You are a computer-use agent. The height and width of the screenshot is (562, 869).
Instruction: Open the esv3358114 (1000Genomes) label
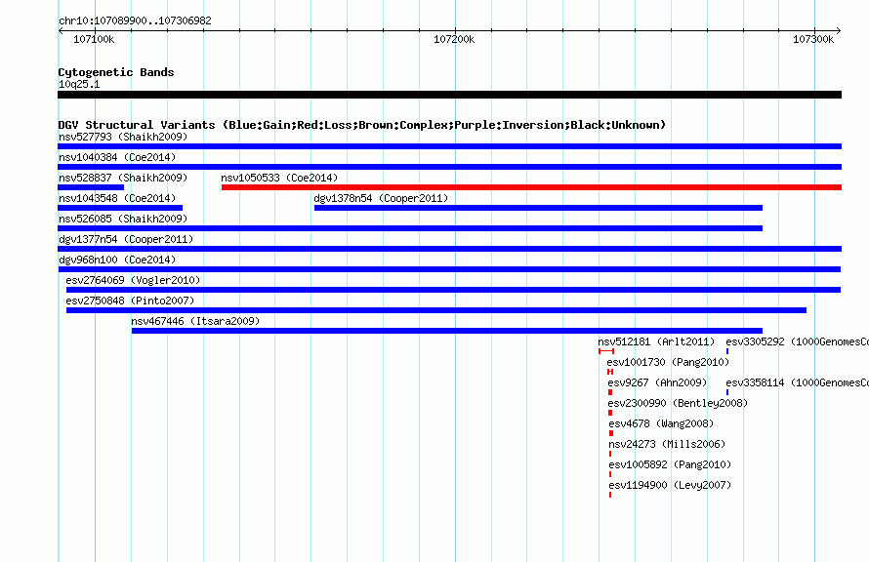(798, 382)
